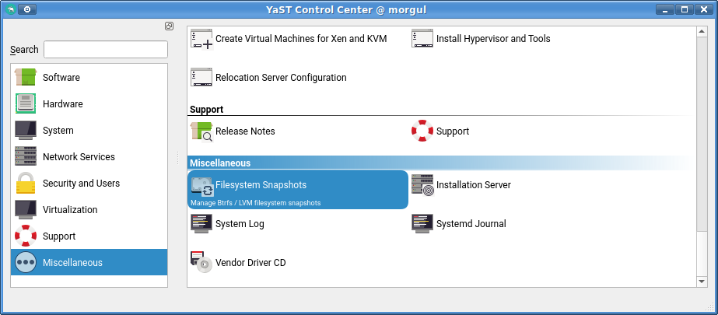The image size is (718, 315).
Task: Open Release Notes icon
Action: tap(201, 131)
